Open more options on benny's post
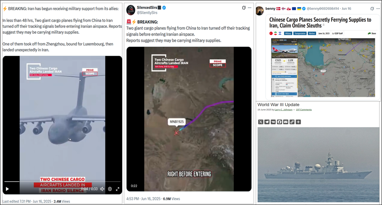Image resolution: width=382 pixels, height=205 pixels. 378,8
